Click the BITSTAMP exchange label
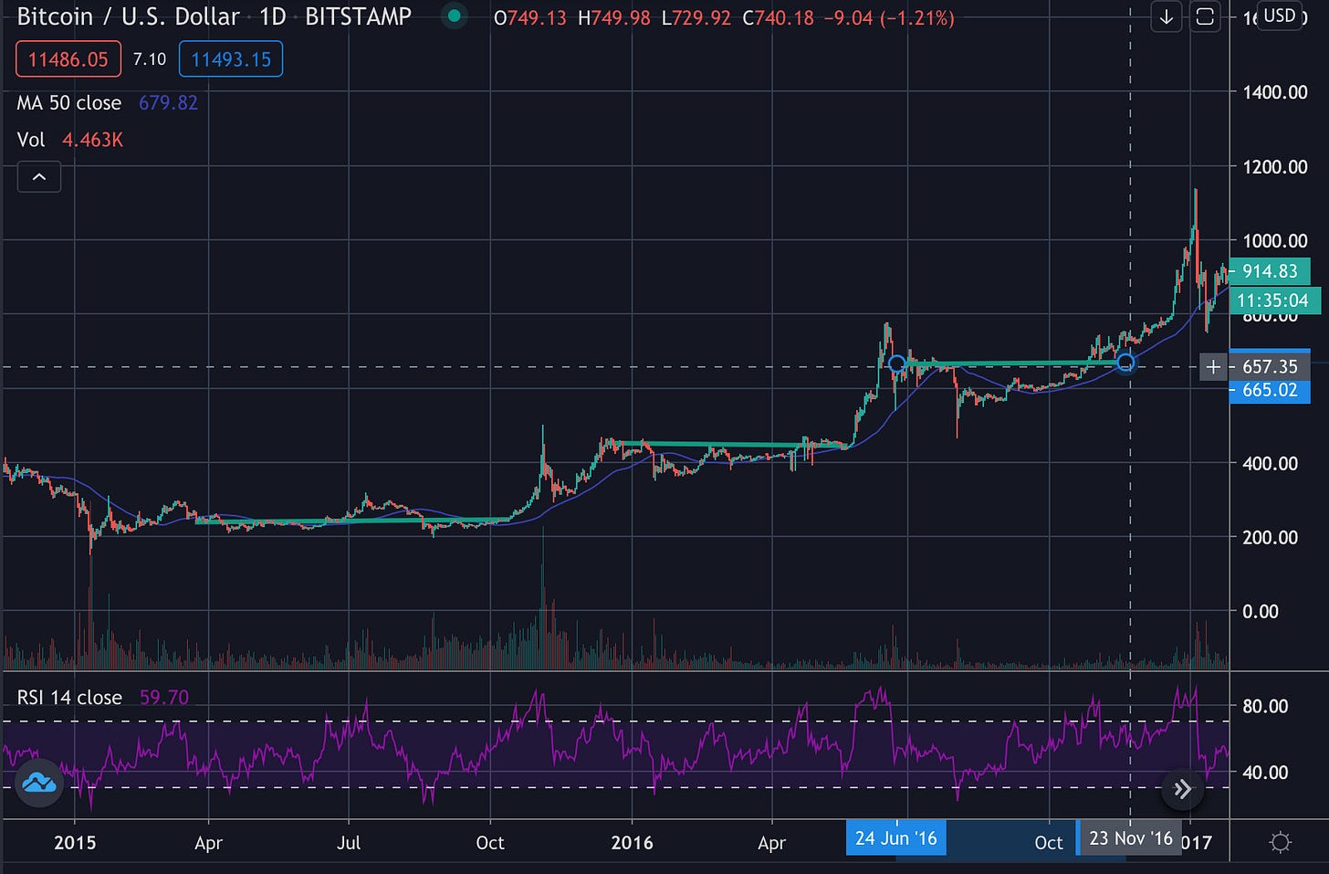Viewport: 1329px width, 874px height. pos(358,16)
